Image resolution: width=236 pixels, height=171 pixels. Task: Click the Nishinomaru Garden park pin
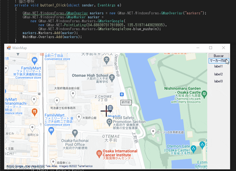pos(204,95)
